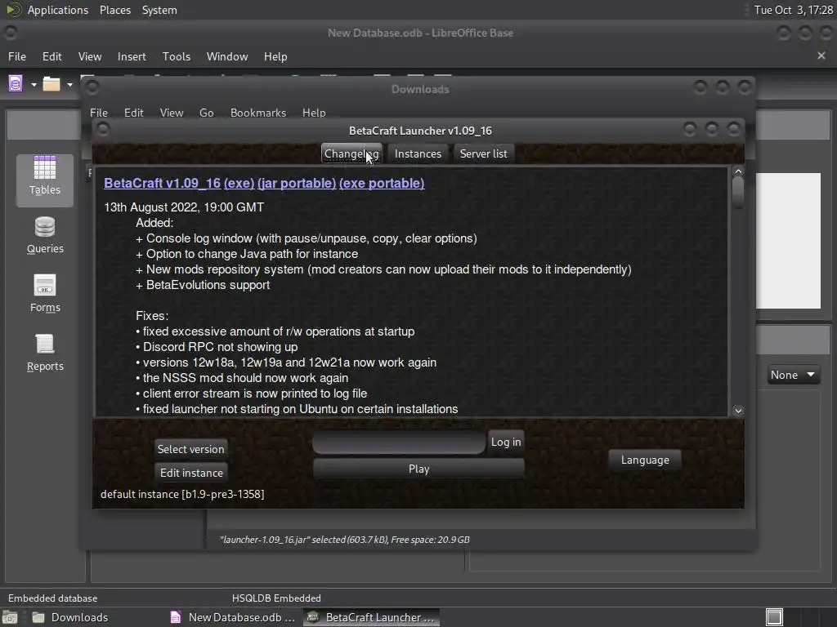This screenshot has width=837, height=627.
Task: Open the Edit menu in LibreOffice Base
Action: 51,56
